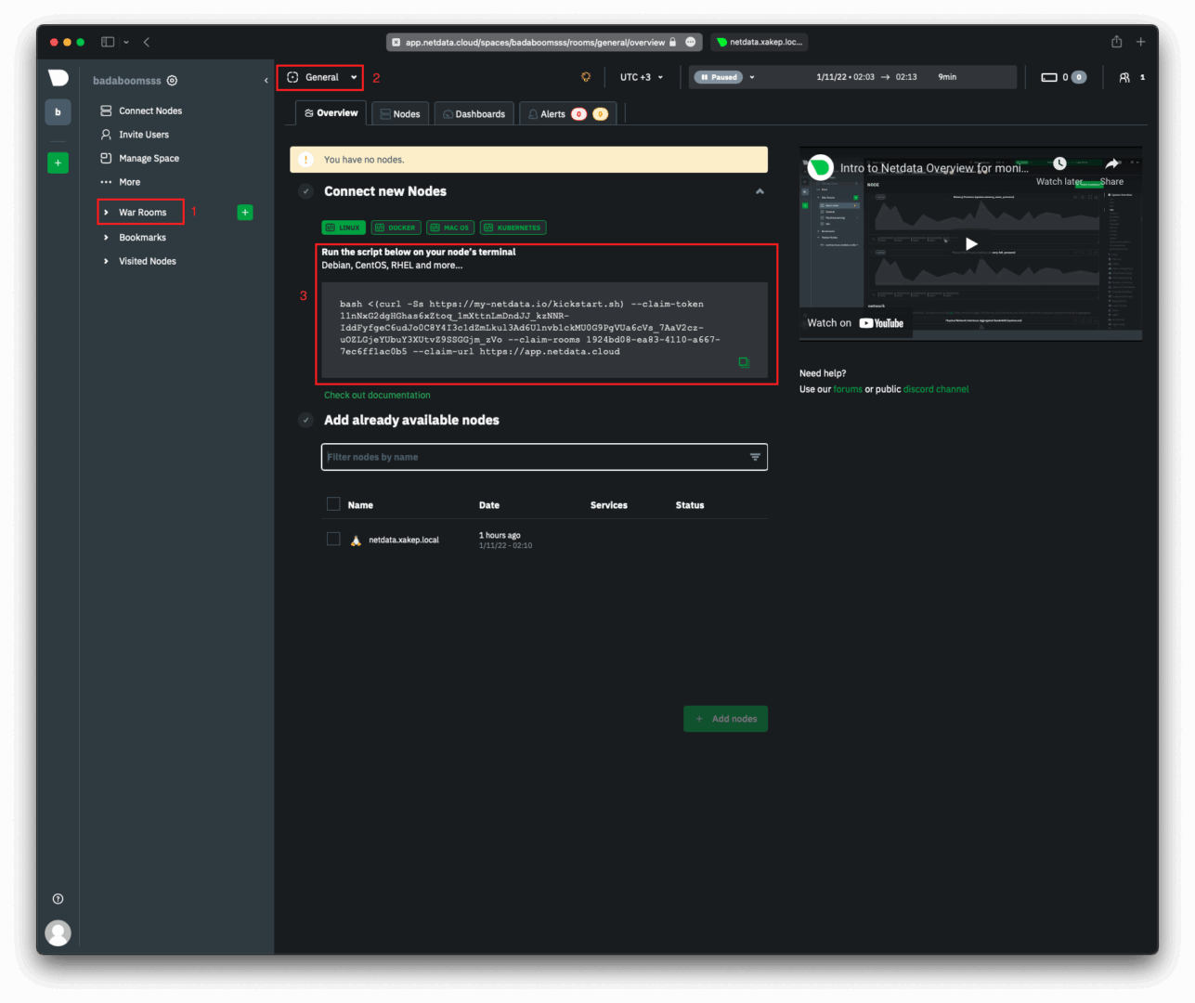The image size is (1195, 1003).
Task: Open the help question mark icon
Action: click(58, 899)
